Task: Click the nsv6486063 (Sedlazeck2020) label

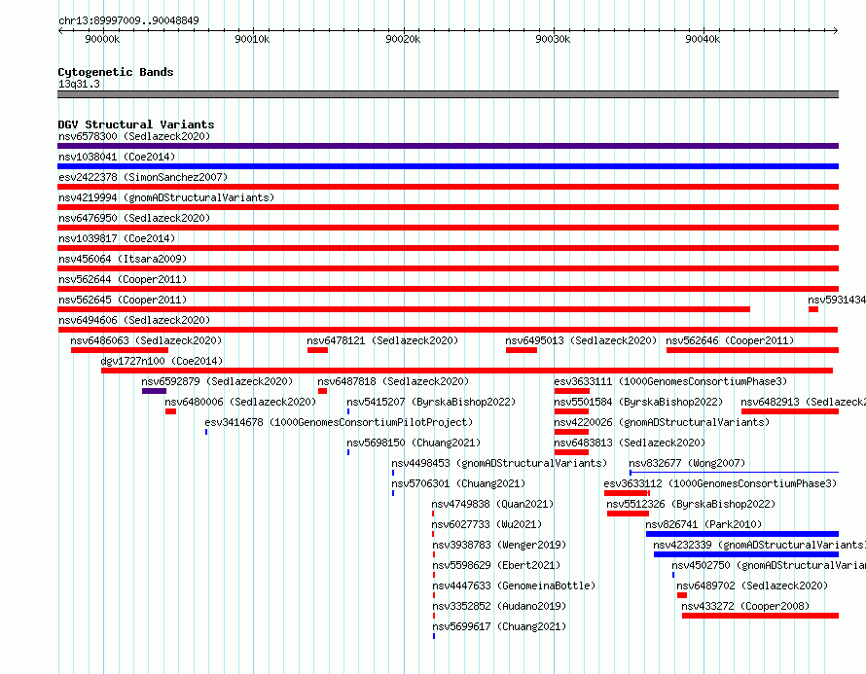Action: (x=146, y=340)
